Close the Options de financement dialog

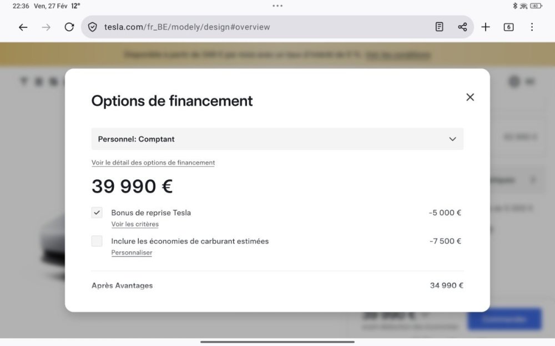pyautogui.click(x=470, y=97)
